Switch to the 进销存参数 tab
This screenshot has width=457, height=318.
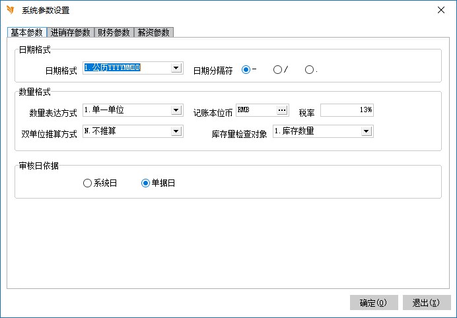pyautogui.click(x=71, y=32)
